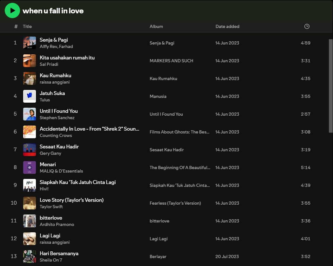Click the 20 Jul 2023 date cell
The height and width of the screenshot is (266, 333).
(x=227, y=257)
